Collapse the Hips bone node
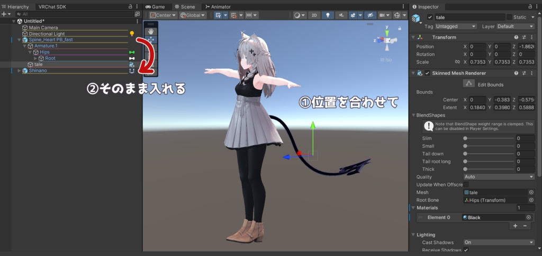Screen dimensions: 542x256 30,52
